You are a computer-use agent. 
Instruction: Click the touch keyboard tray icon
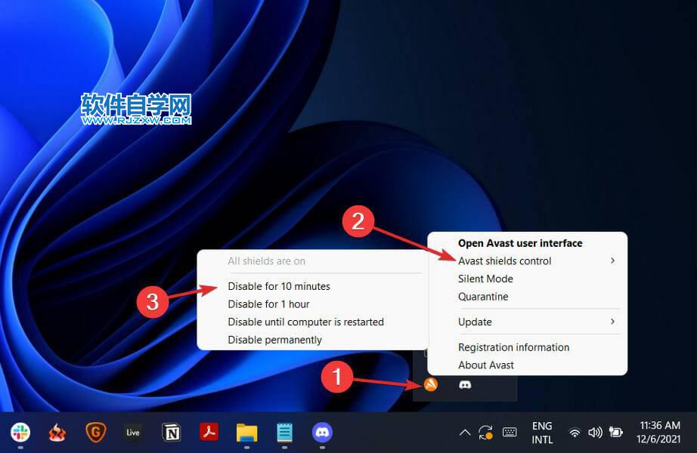pos(510,432)
